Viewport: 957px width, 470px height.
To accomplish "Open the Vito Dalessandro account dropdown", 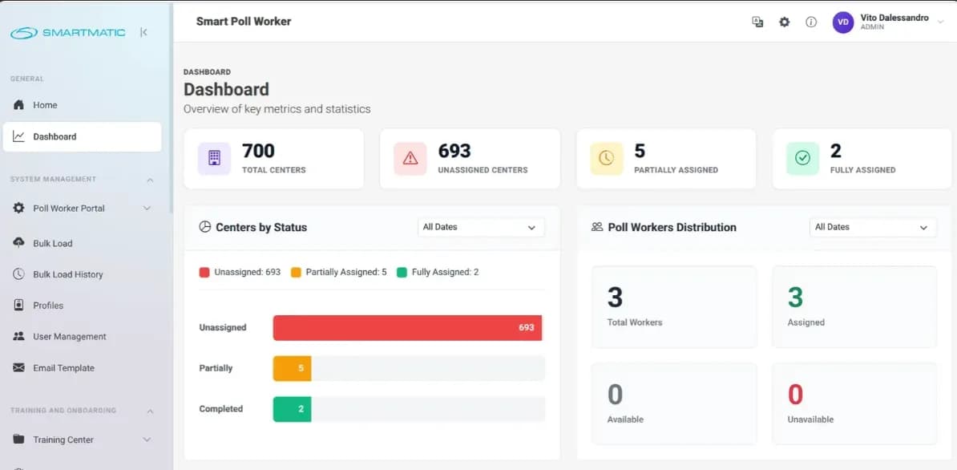I will (x=940, y=22).
